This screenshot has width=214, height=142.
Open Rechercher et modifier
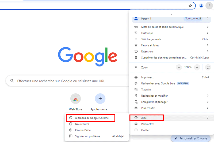pyautogui.click(x=171, y=96)
